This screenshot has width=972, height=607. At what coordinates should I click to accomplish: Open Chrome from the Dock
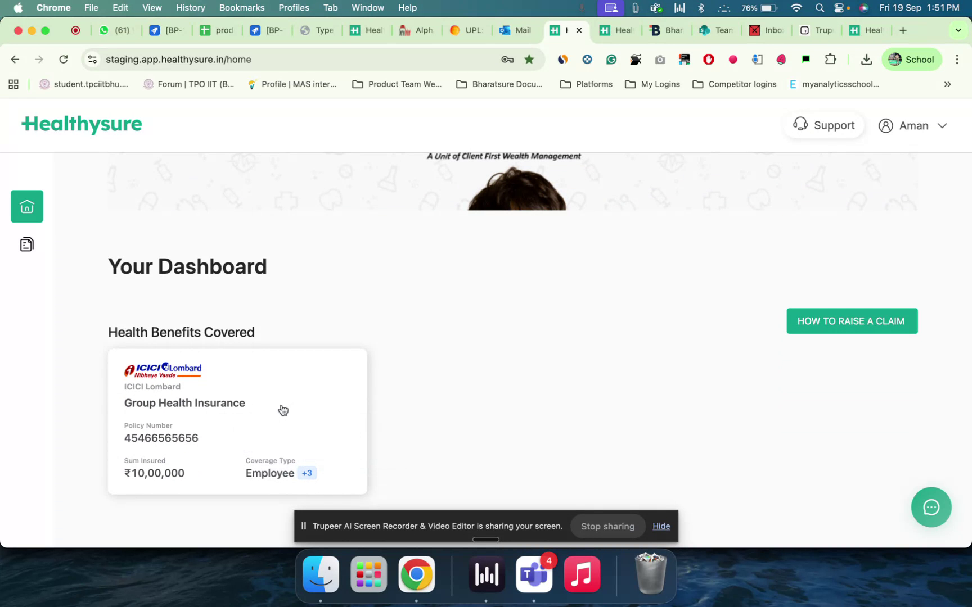pyautogui.click(x=416, y=574)
